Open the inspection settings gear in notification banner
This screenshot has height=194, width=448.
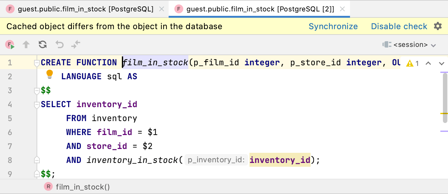(x=438, y=26)
